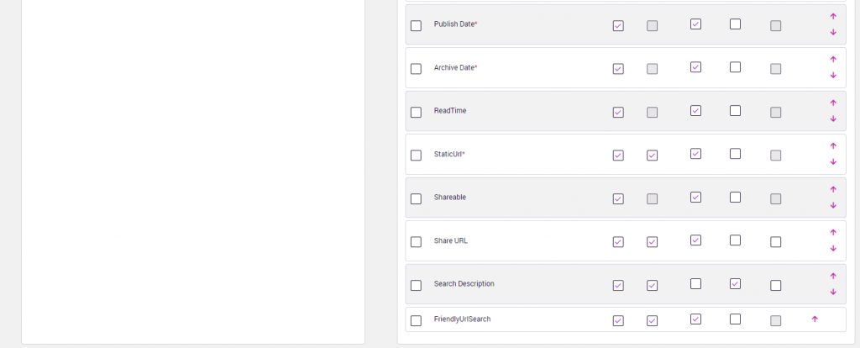Click the Share URL field label
860x348 pixels.
pyautogui.click(x=450, y=241)
